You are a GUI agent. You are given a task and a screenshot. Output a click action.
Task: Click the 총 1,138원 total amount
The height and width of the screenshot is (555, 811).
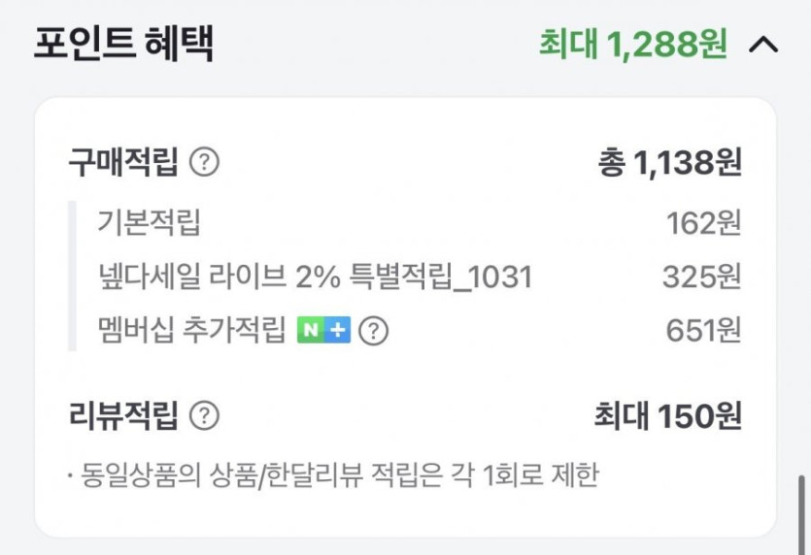pos(670,162)
